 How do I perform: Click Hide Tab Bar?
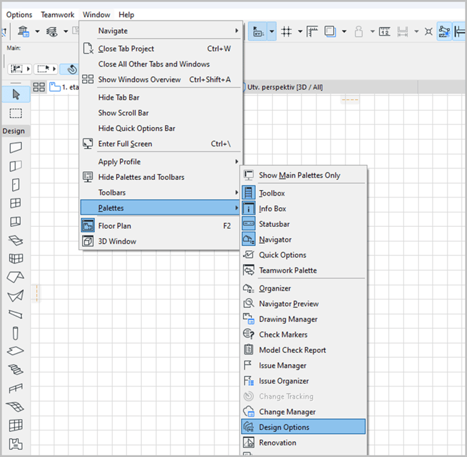click(x=161, y=97)
